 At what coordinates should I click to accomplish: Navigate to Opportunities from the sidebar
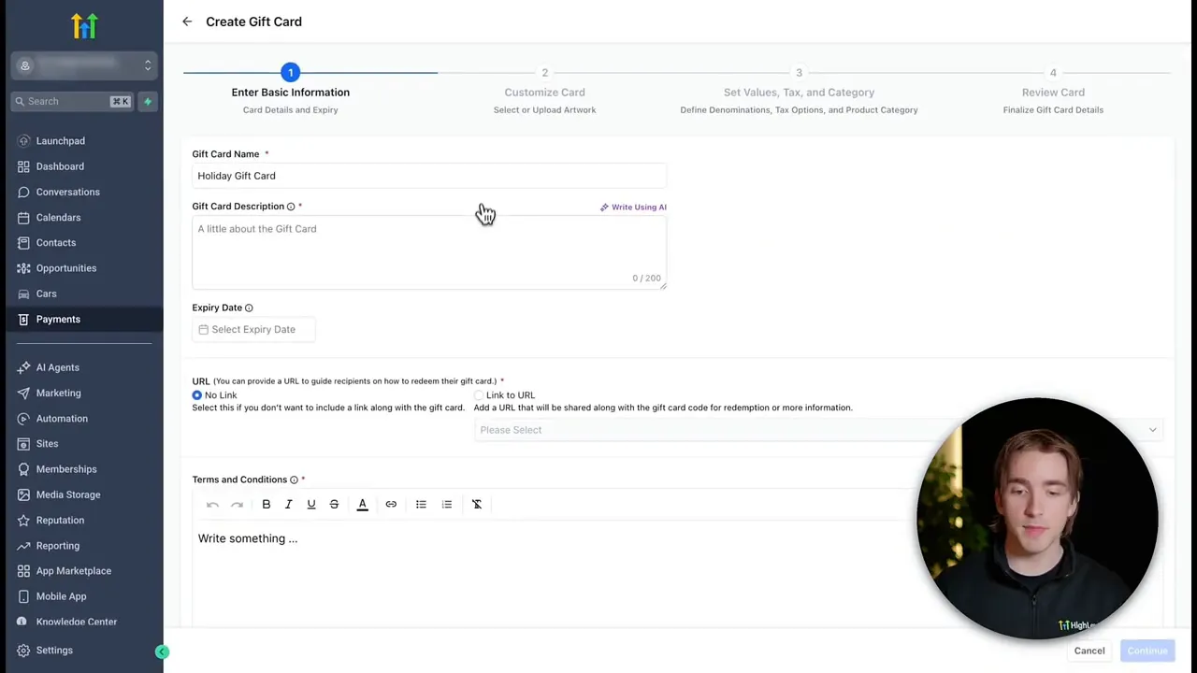65,268
